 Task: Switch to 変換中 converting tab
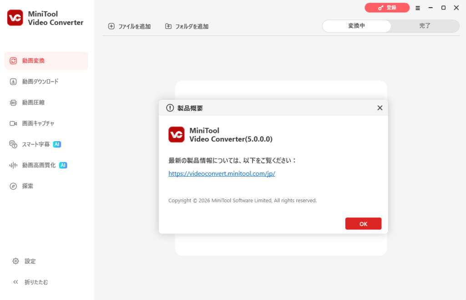point(357,26)
